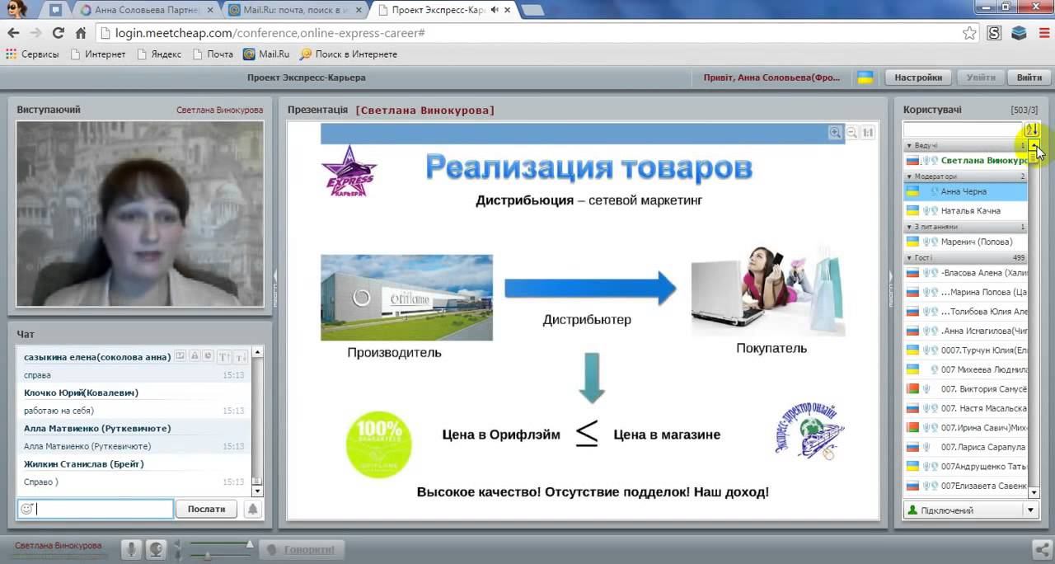Select presenter Светлана Винокурова in users list
1055x564 pixels.
pyautogui.click(x=966, y=160)
